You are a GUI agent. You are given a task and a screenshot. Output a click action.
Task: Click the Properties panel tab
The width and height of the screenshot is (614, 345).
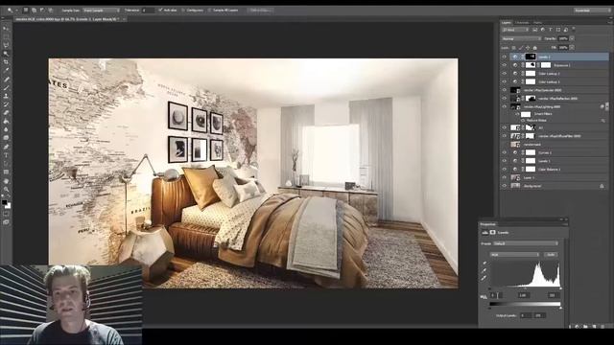[x=488, y=224]
